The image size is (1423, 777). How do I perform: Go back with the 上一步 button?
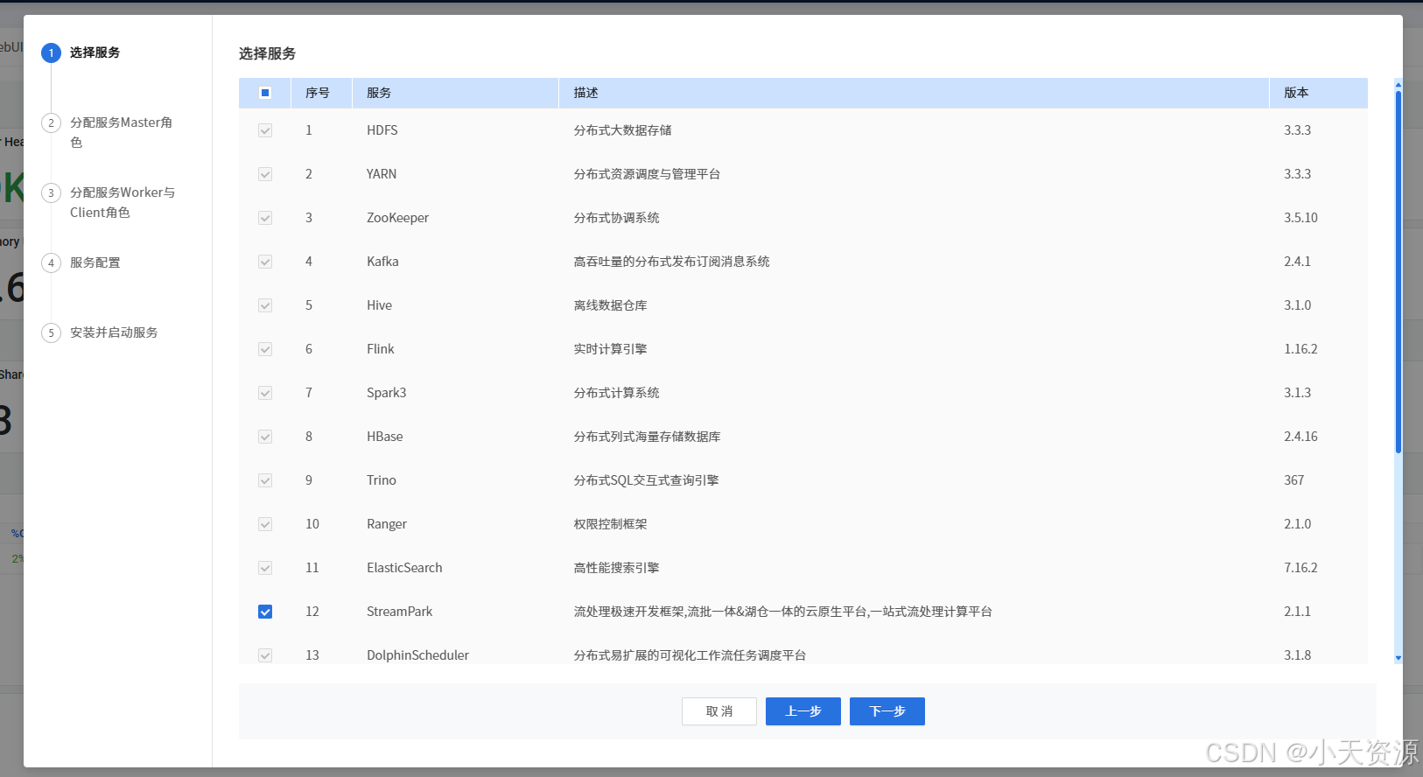click(803, 711)
